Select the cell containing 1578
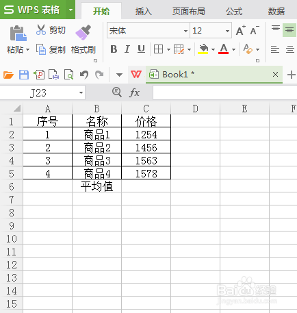297x313 pixels. tap(146, 173)
